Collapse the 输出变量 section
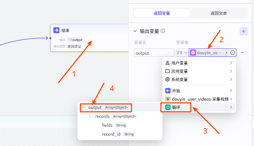This screenshot has width=254, height=146. [x=135, y=31]
